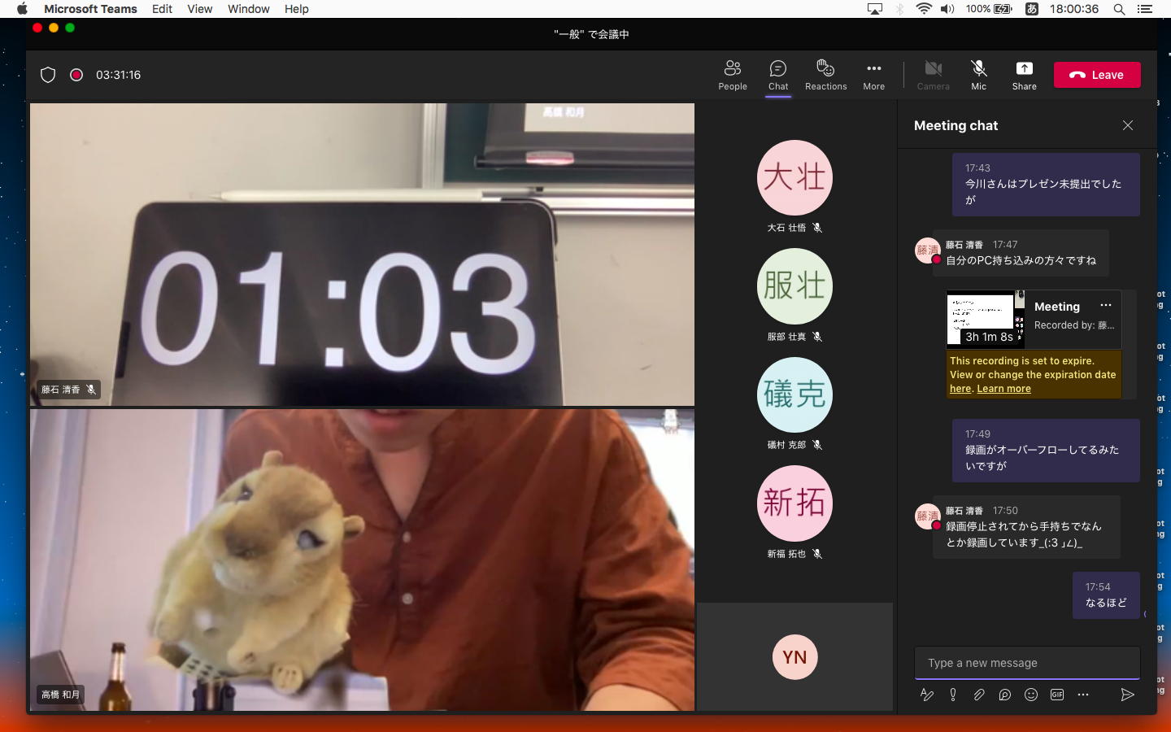The height and width of the screenshot is (732, 1171).
Task: Open the People participants panel
Action: tap(732, 75)
